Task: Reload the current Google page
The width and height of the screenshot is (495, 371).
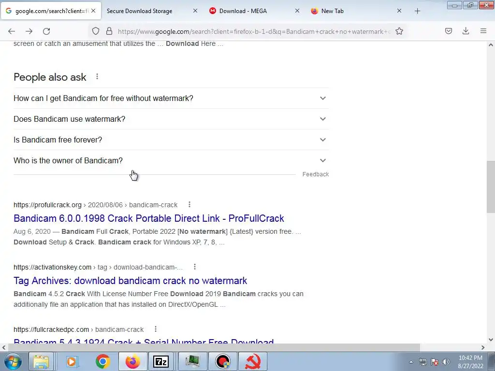Action: [x=46, y=31]
